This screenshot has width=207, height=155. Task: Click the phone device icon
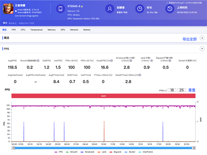60,9
